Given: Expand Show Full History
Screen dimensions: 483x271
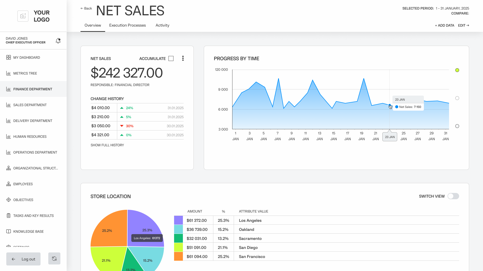Looking at the screenshot, I should [107, 145].
